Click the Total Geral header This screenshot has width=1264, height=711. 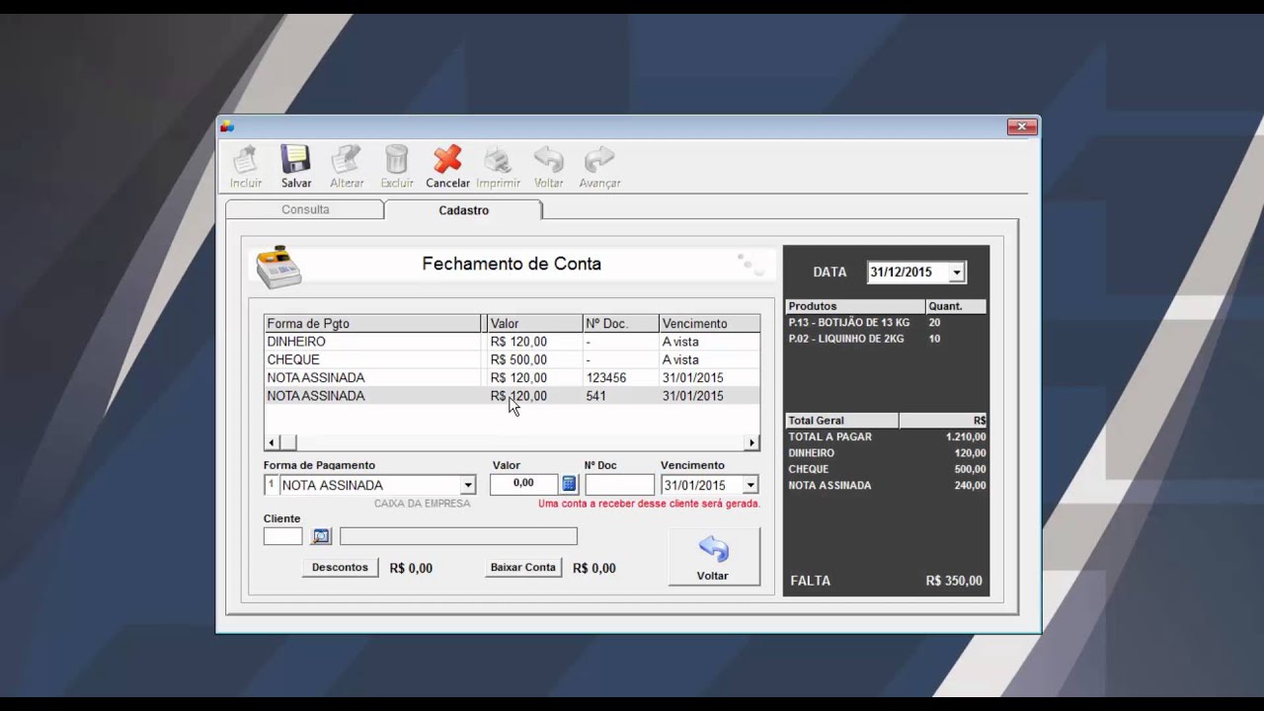[x=842, y=421]
